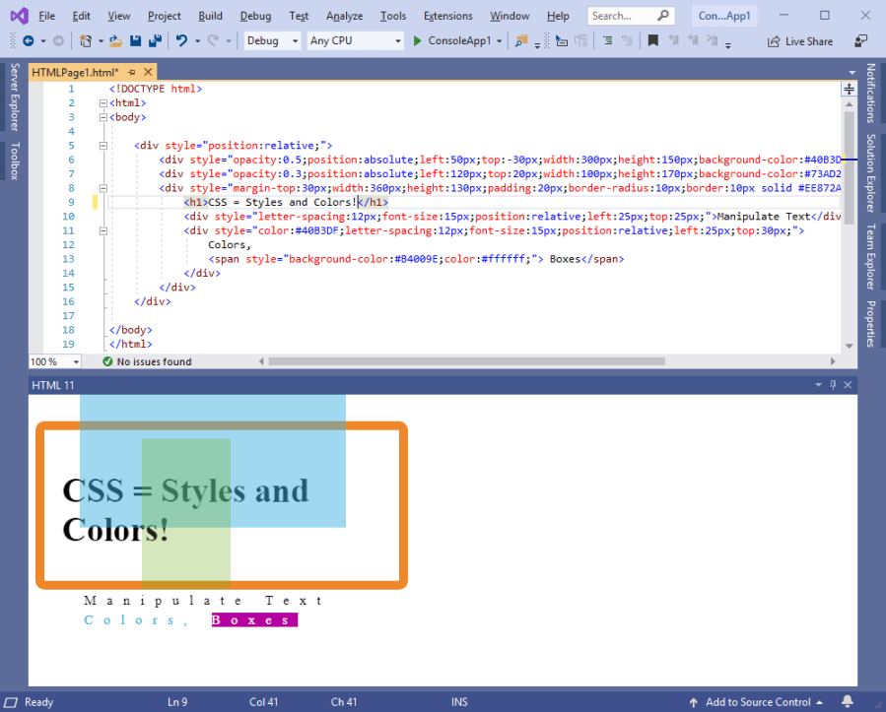Click the Live Share icon
Image resolution: width=886 pixels, height=712 pixels.
(x=773, y=41)
